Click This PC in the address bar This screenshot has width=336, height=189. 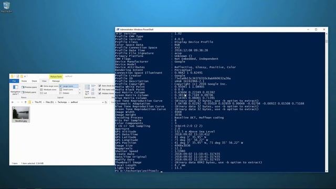pyautogui.click(x=38, y=102)
